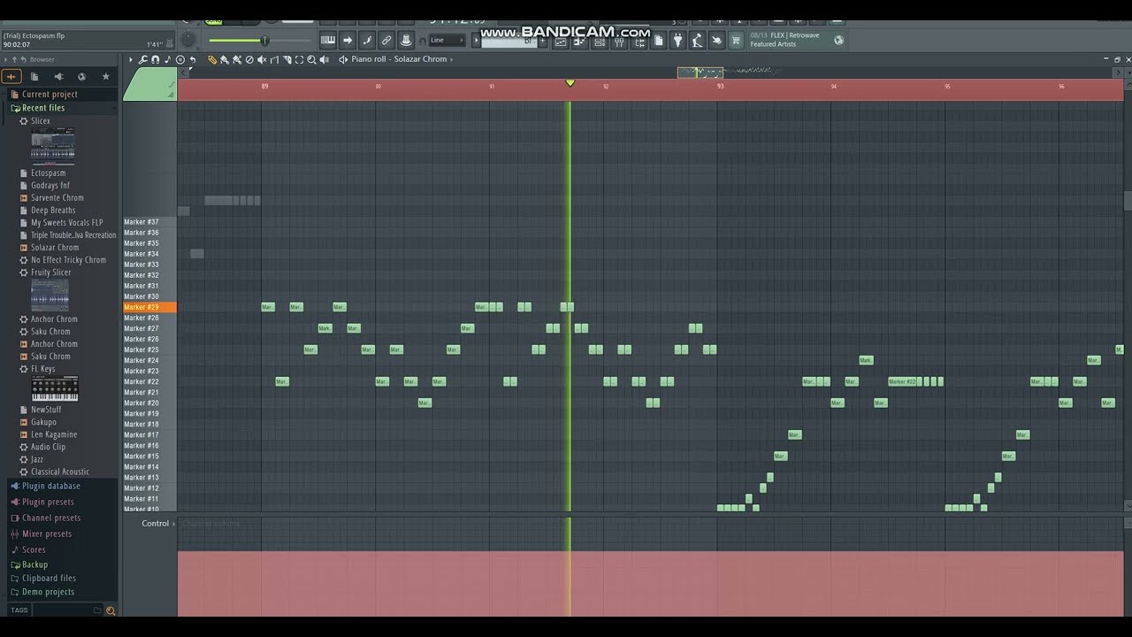Open the plugin picker plug icon
The width and height of the screenshot is (1132, 637).
pyautogui.click(x=677, y=41)
